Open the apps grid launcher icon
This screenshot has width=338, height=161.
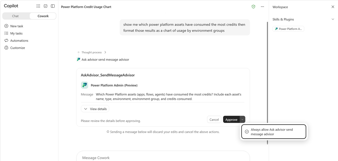click(x=38, y=6)
